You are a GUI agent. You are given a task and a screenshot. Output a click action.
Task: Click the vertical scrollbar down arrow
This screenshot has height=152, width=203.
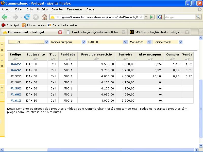[201, 145]
